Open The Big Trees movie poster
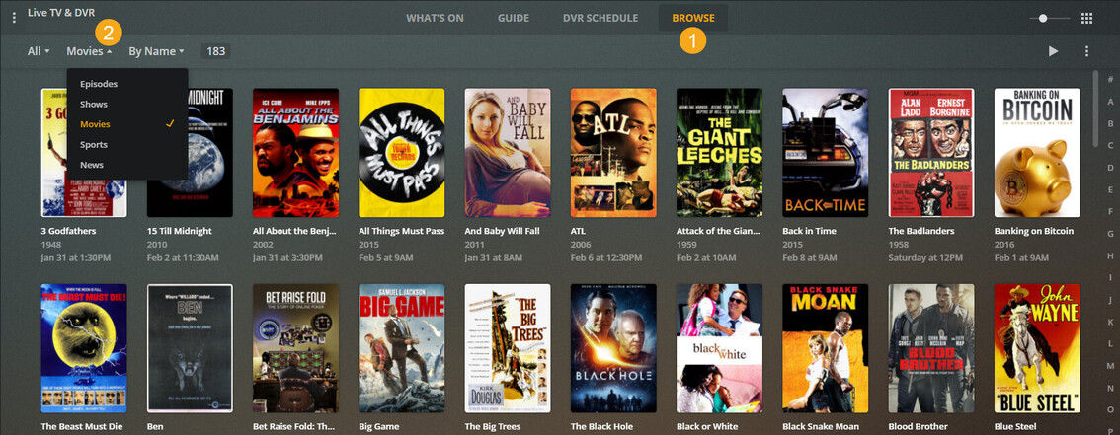1120x435 pixels. [507, 348]
